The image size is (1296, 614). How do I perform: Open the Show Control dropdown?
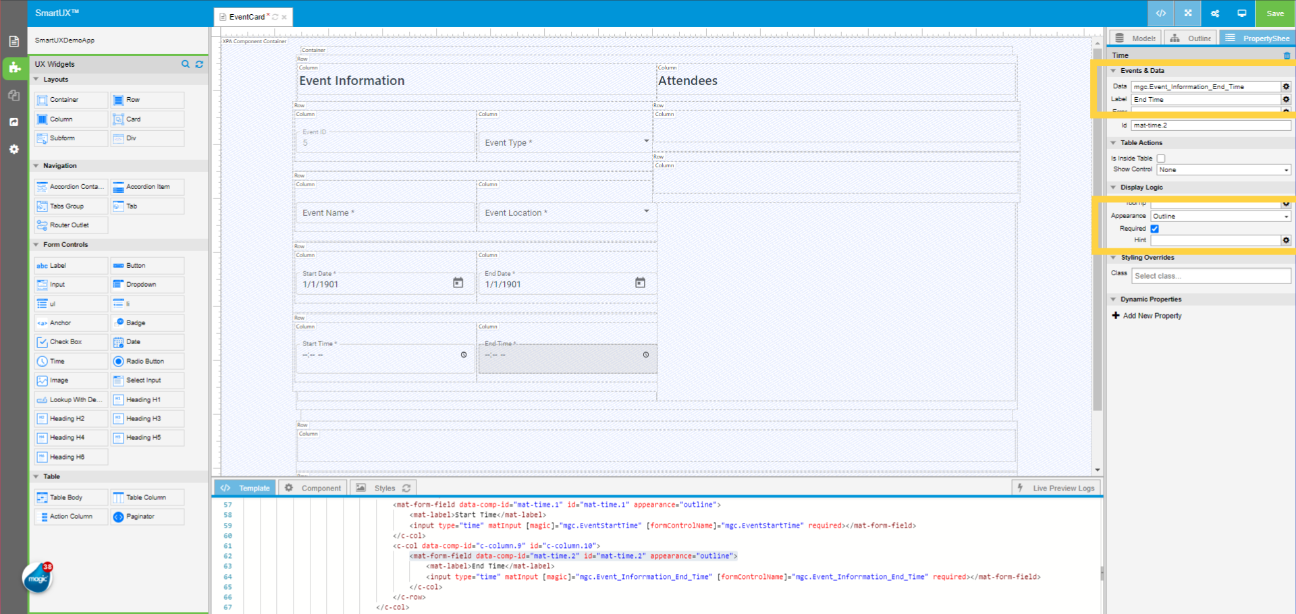pos(1223,170)
